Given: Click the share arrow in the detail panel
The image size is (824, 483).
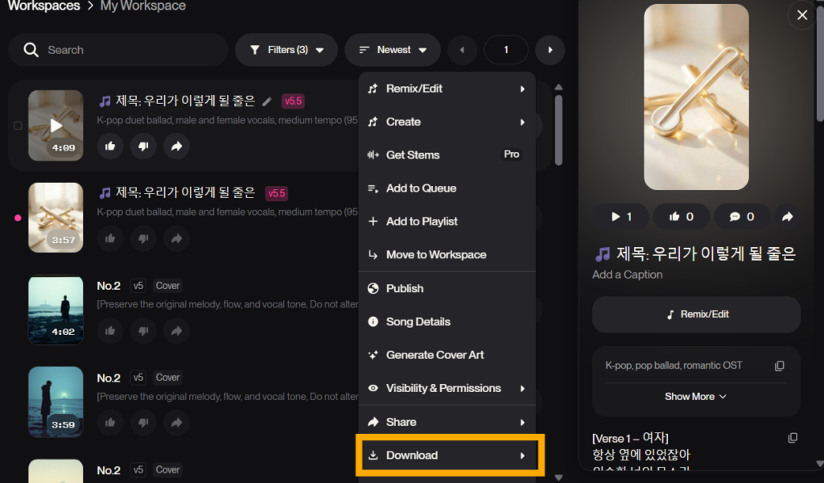Looking at the screenshot, I should [788, 217].
